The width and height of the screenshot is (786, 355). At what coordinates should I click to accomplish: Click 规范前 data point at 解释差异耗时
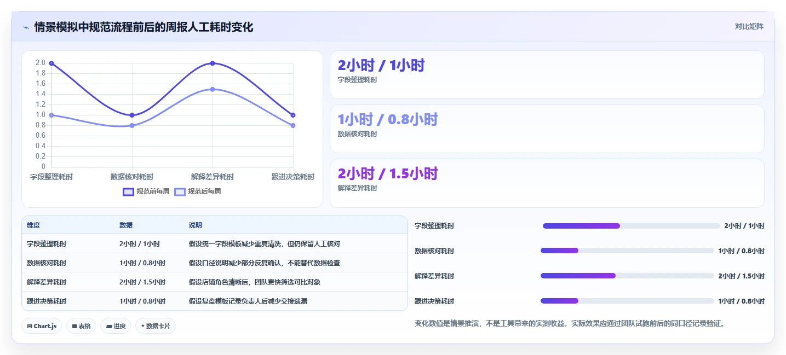coord(213,63)
